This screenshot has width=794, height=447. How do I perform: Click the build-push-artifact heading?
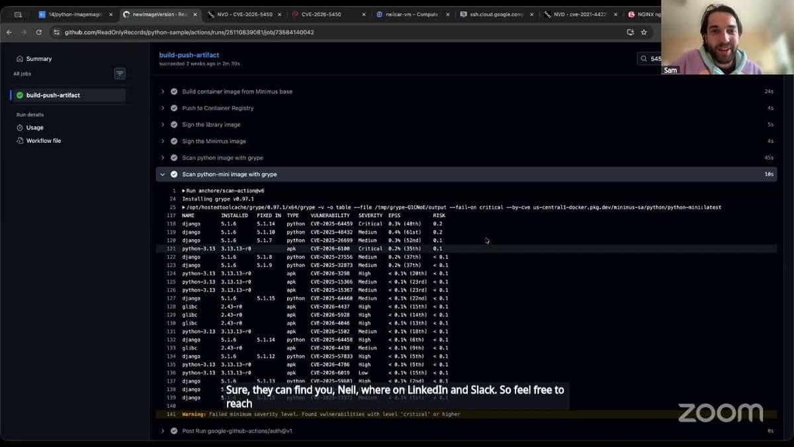coord(189,55)
